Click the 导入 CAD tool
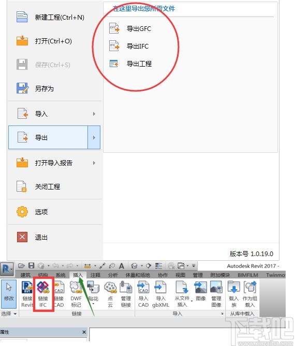 pos(143,294)
